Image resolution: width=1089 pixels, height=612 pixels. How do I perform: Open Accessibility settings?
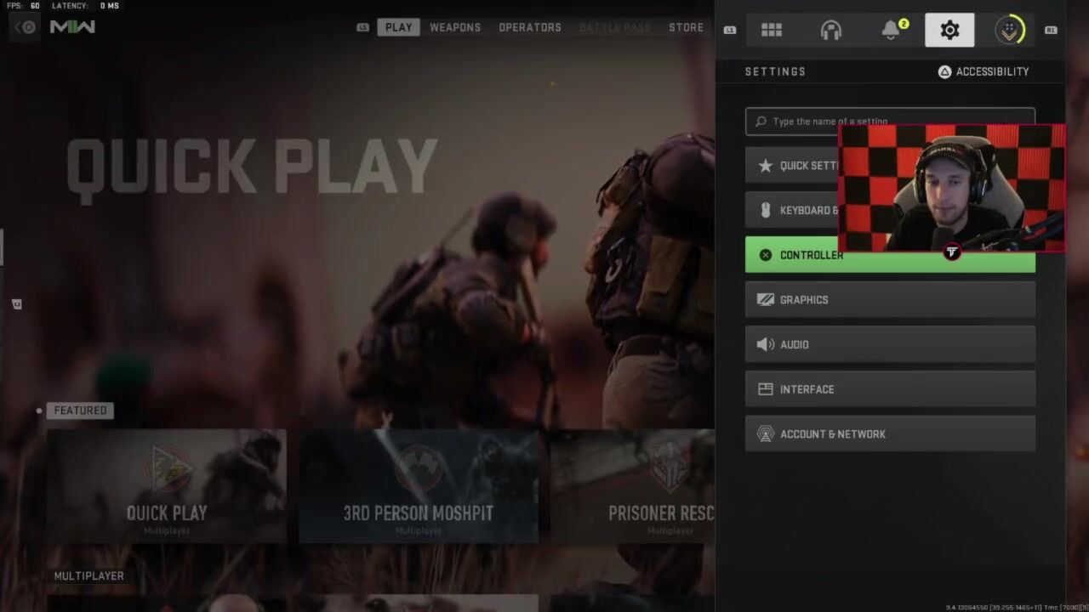point(984,71)
